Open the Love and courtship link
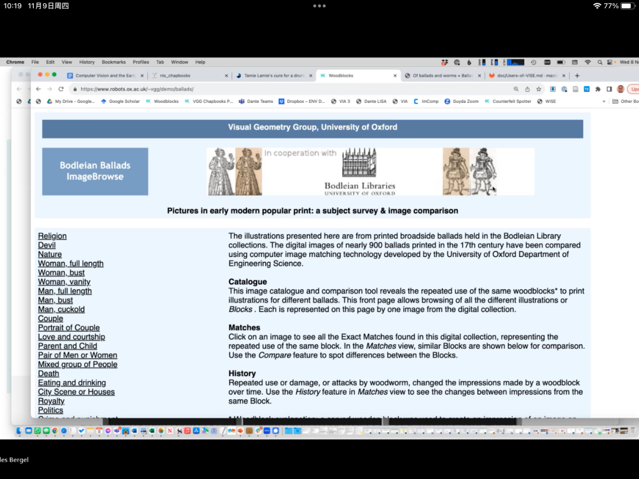 pyautogui.click(x=71, y=337)
